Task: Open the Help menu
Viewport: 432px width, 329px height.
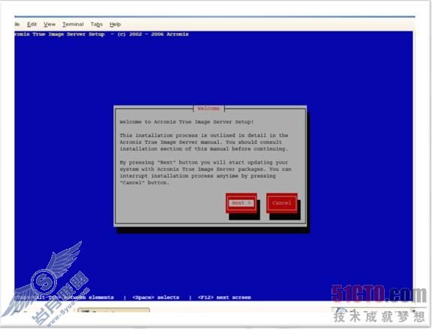Action: coord(115,25)
